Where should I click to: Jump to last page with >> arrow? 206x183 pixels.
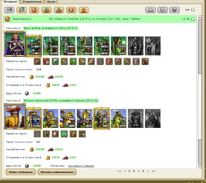153,171
